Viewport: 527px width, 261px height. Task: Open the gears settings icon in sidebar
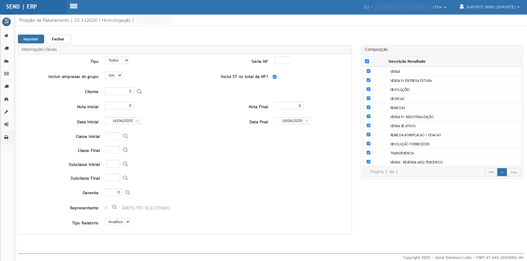(6, 124)
